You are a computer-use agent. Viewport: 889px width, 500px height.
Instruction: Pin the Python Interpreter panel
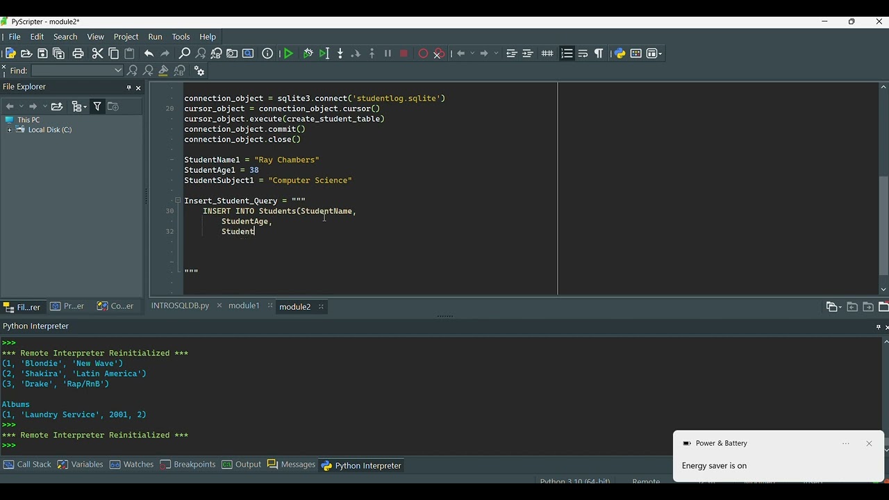pos(878,326)
